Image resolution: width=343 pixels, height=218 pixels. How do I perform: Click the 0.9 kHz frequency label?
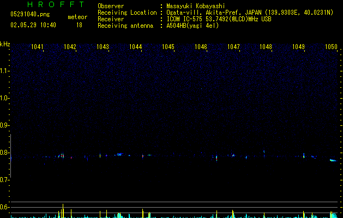tap(4, 125)
